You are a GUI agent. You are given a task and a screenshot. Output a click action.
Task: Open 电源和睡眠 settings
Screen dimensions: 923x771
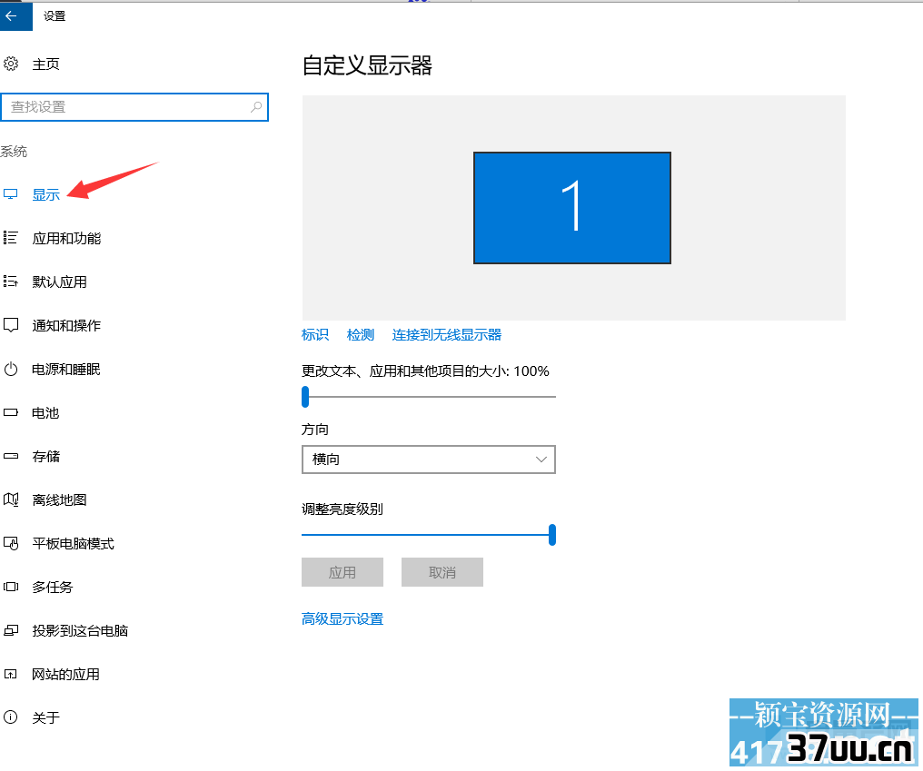tap(66, 369)
